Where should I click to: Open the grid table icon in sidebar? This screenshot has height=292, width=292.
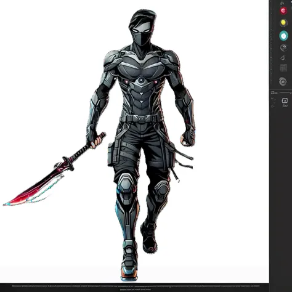(x=283, y=68)
